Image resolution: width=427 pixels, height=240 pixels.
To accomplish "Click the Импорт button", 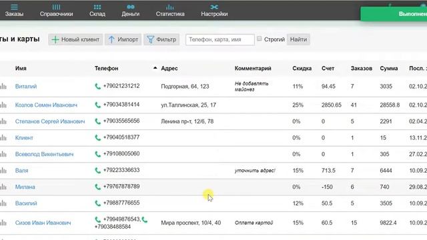I will 123,39.
